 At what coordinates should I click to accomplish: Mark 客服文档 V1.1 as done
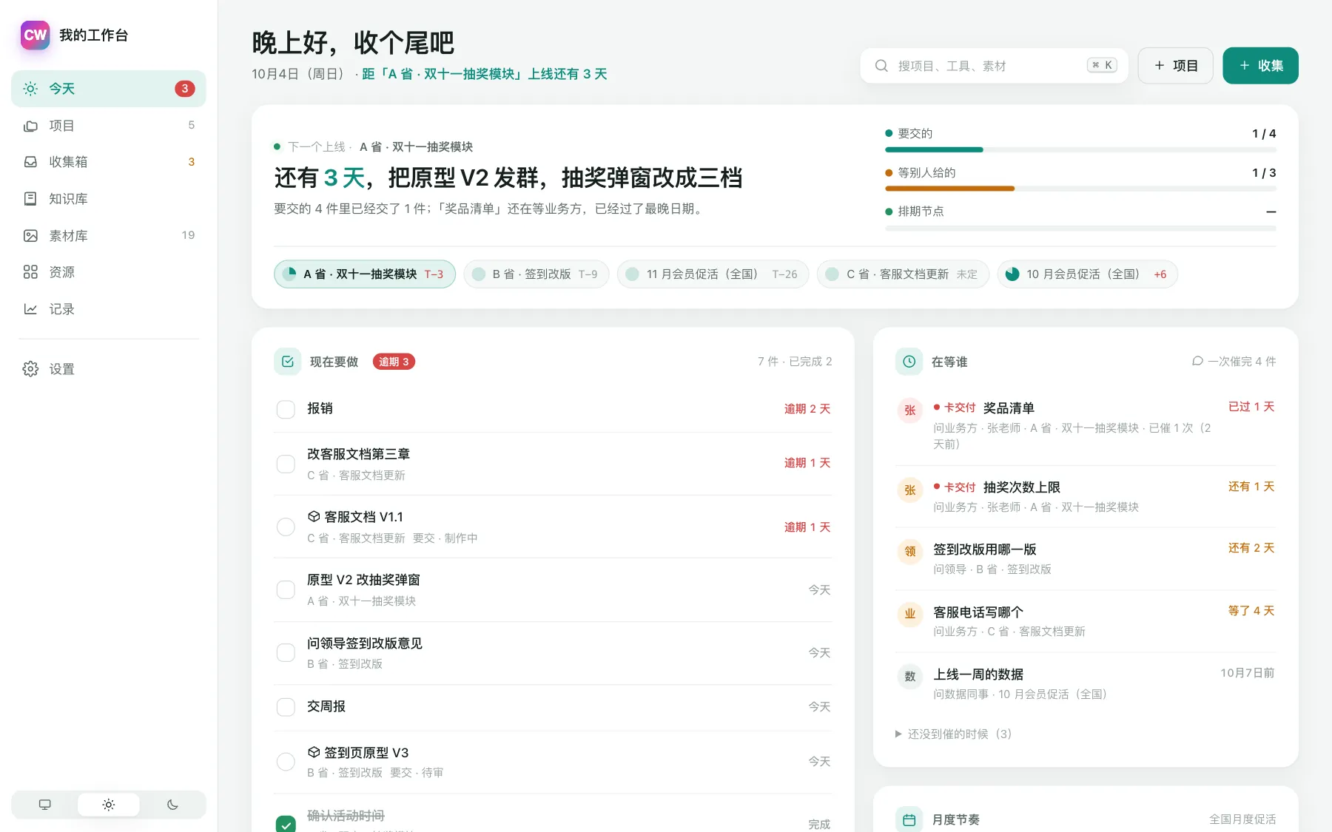286,527
